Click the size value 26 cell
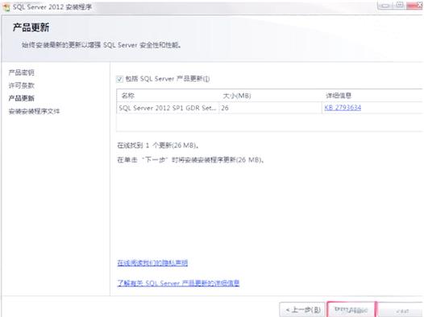 click(x=270, y=108)
